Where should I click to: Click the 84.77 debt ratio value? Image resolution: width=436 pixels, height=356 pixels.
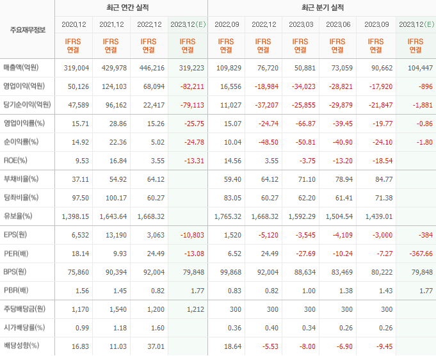[x=384, y=180]
